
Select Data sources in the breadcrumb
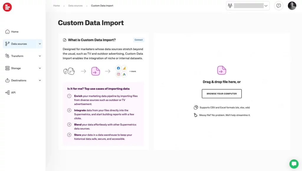tap(75, 5)
